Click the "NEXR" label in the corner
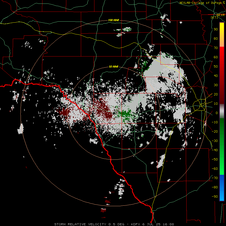Image resolution: width=226 pixels, height=226 pixels. tap(221, 15)
